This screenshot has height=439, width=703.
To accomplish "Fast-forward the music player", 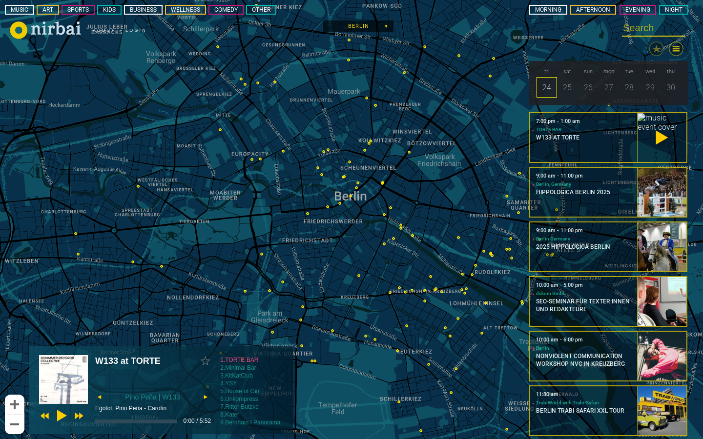I will click(79, 416).
